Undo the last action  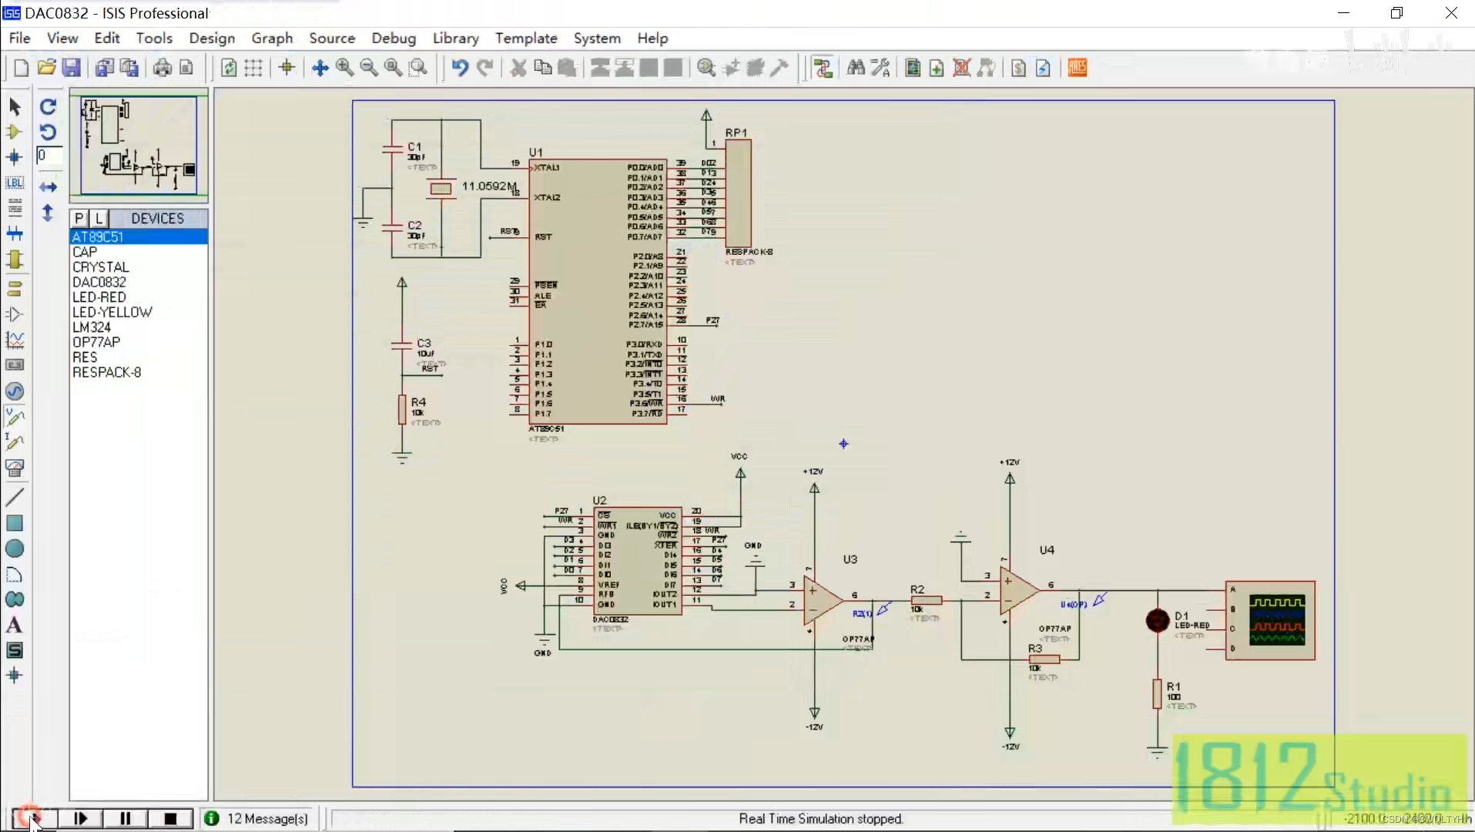pos(460,68)
